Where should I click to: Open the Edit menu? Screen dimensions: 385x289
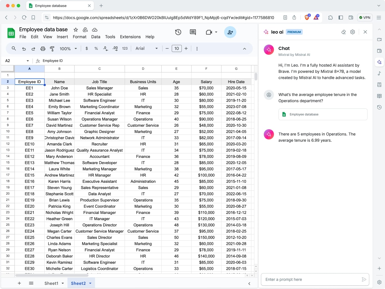35,37
